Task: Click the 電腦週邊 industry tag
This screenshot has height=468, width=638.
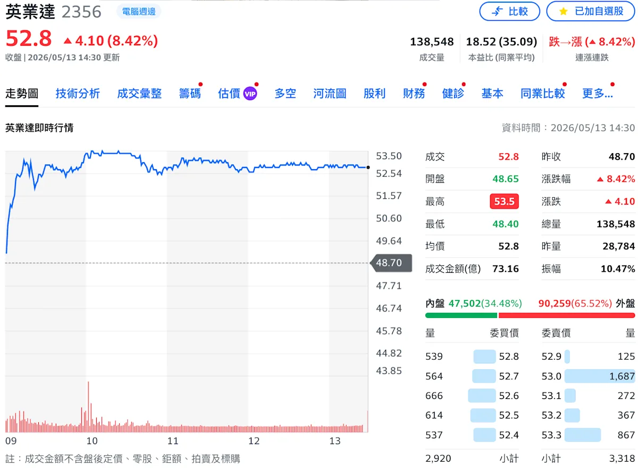Action: click(x=139, y=11)
